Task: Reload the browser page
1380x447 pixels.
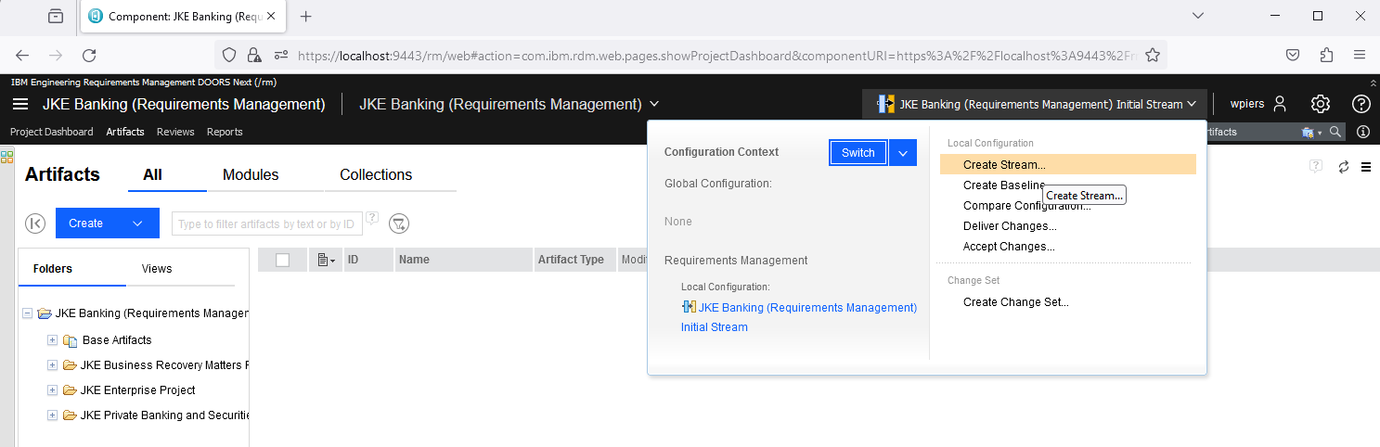Action: [89, 55]
